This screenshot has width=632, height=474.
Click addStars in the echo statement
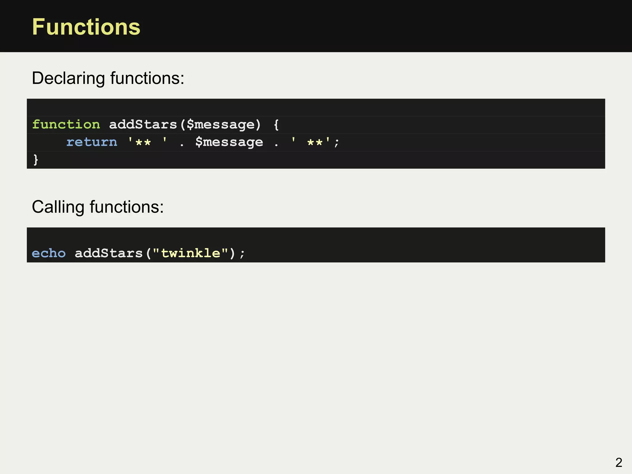pyautogui.click(x=109, y=253)
